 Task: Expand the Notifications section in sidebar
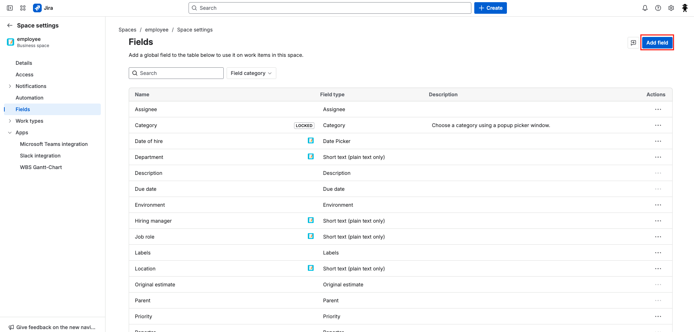[10, 86]
